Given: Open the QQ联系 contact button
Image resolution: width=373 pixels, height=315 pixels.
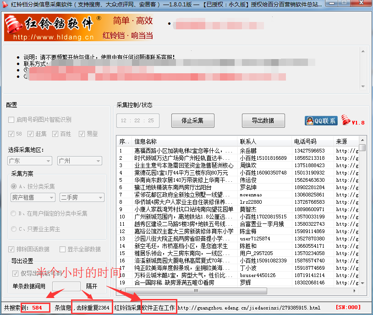Looking at the screenshot, I should (321, 121).
